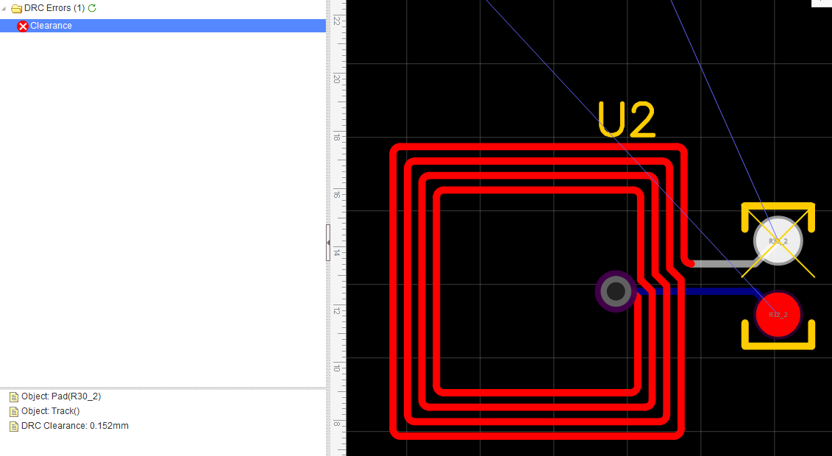832x456 pixels.
Task: Select the red R32_2 pad
Action: (x=778, y=315)
